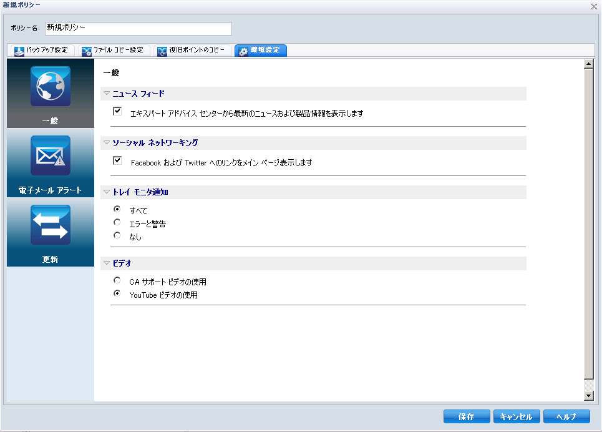This screenshot has width=602, height=432.
Task: Click the キャンセル button
Action: 517,416
